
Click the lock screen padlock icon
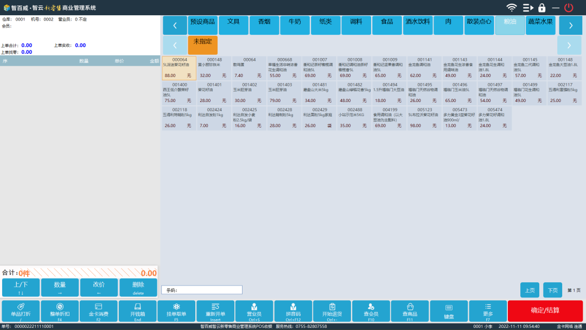pos(542,8)
